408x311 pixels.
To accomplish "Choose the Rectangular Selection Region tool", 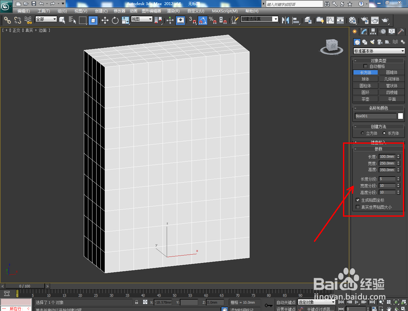I will click(83, 20).
